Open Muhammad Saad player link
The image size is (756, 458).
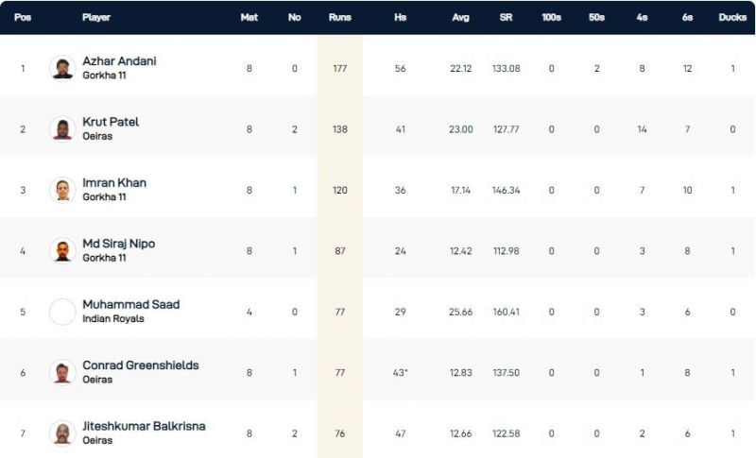pyautogui.click(x=130, y=305)
